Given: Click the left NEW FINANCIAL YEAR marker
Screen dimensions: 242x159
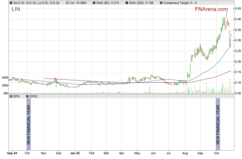Looking at the screenshot, I should click(28, 121).
